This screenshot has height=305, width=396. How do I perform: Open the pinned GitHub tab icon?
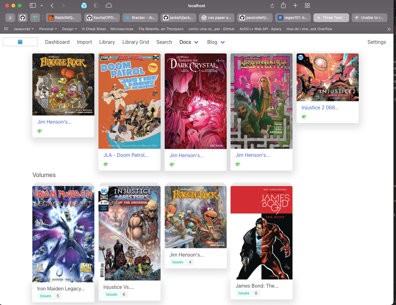22,18
